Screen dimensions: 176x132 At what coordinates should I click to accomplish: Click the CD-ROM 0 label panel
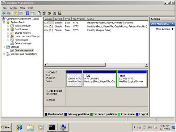point(55,97)
